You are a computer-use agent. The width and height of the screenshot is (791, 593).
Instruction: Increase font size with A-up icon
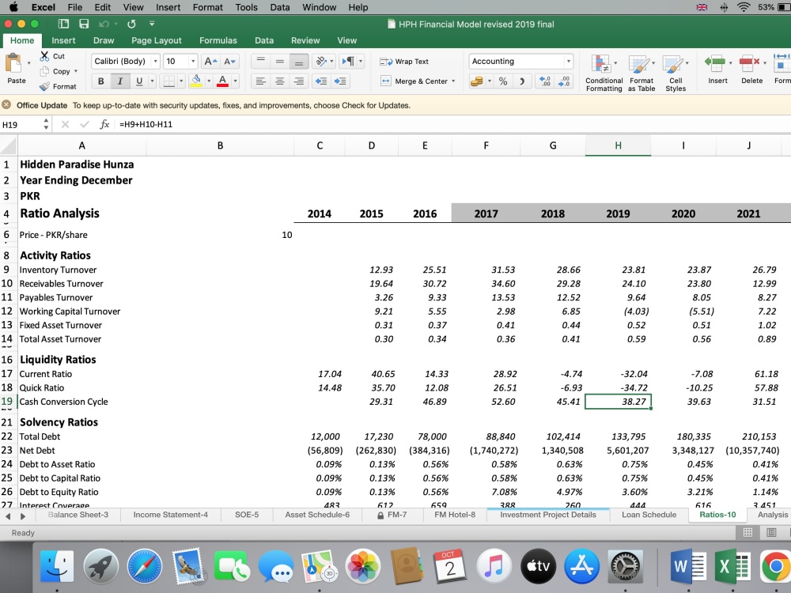point(210,61)
